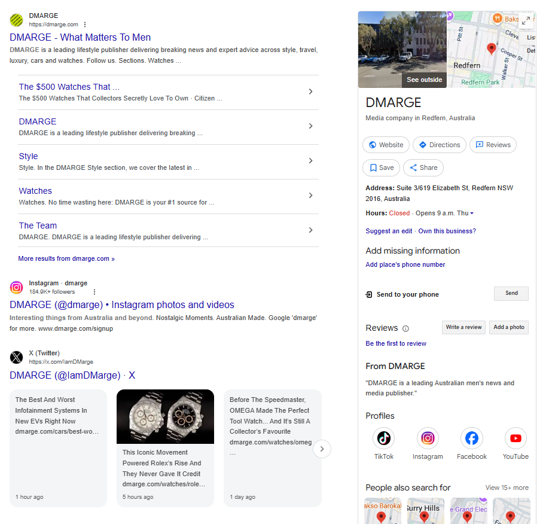546x524 pixels.
Task: Open 'More results from dmarge.com' link
Action: point(66,258)
